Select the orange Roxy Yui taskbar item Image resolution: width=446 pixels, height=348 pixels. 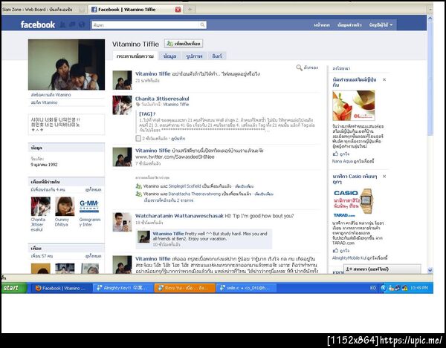tap(185, 288)
